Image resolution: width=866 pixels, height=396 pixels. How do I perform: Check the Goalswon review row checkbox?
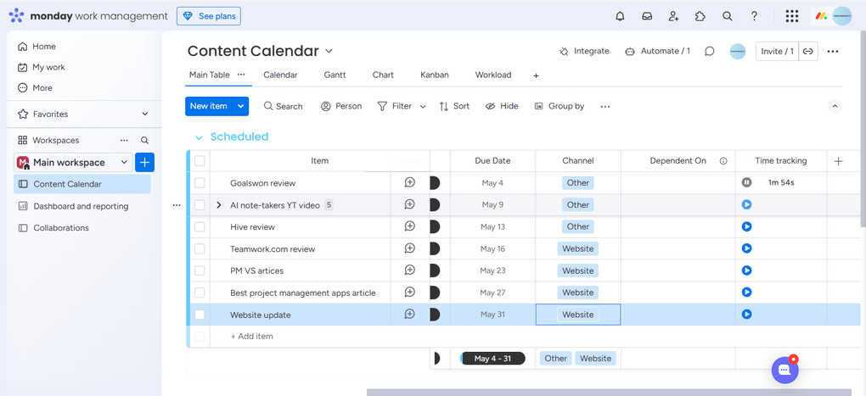[x=200, y=182]
